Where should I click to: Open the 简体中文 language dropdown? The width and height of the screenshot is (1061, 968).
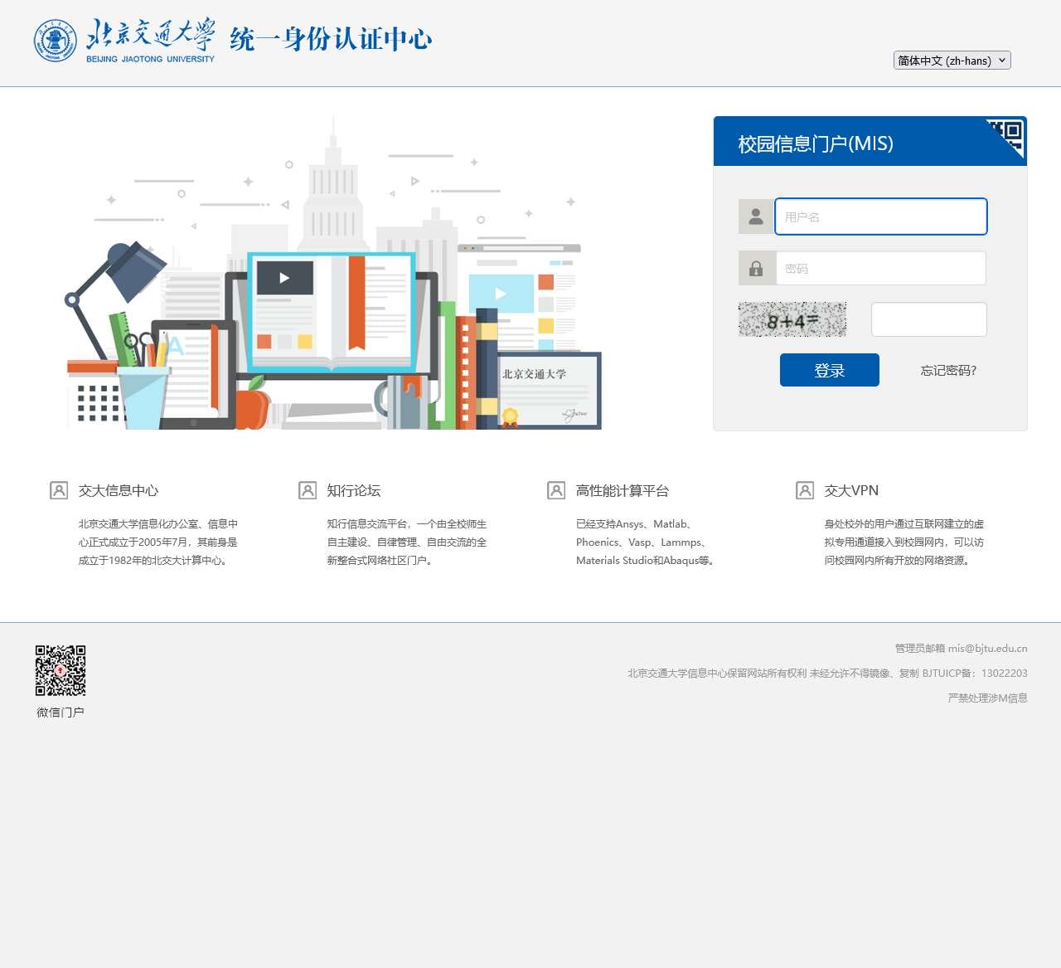[x=952, y=60]
